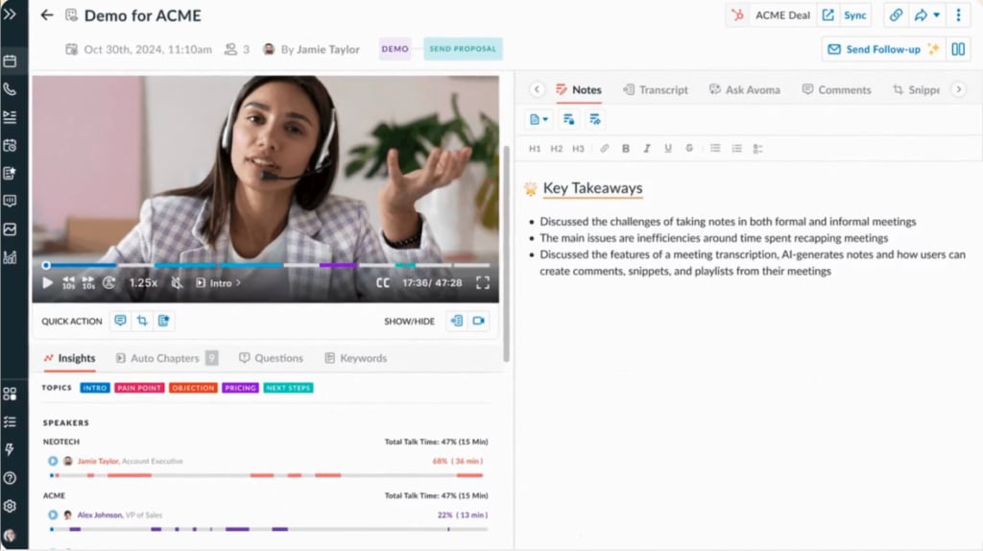Switch to the Transcript tab
This screenshot has height=551, width=983.
coord(655,89)
